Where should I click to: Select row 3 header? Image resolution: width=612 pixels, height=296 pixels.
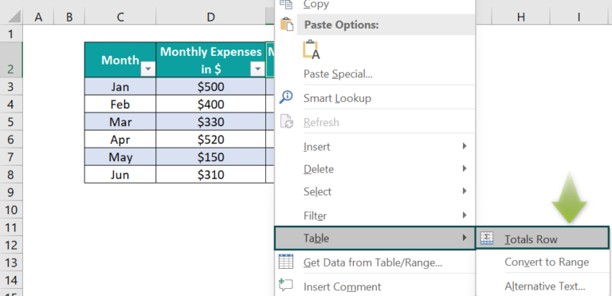pos(11,86)
